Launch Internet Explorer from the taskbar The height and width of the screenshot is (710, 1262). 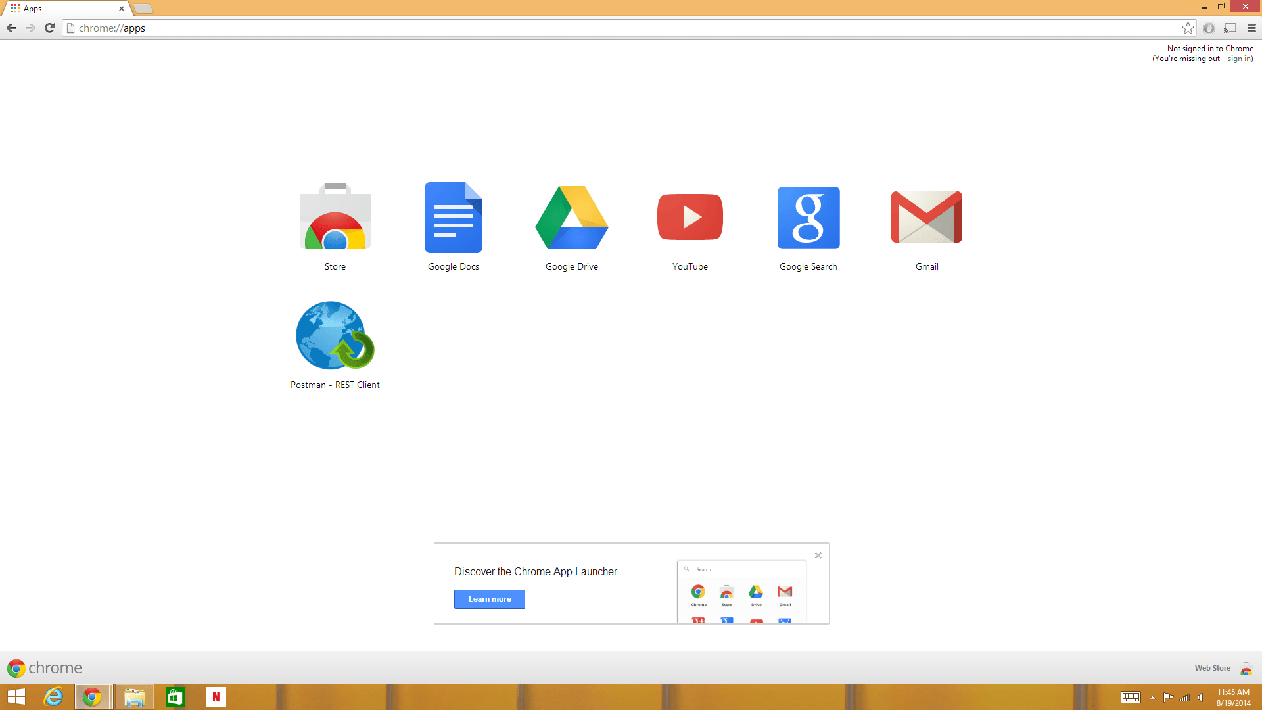point(53,697)
